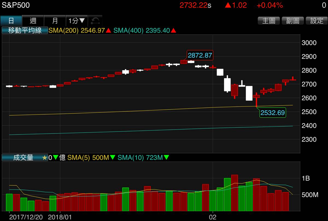Click red up triangle after SMA(200) 2546.97
The height and width of the screenshot is (221, 328).
point(108,31)
